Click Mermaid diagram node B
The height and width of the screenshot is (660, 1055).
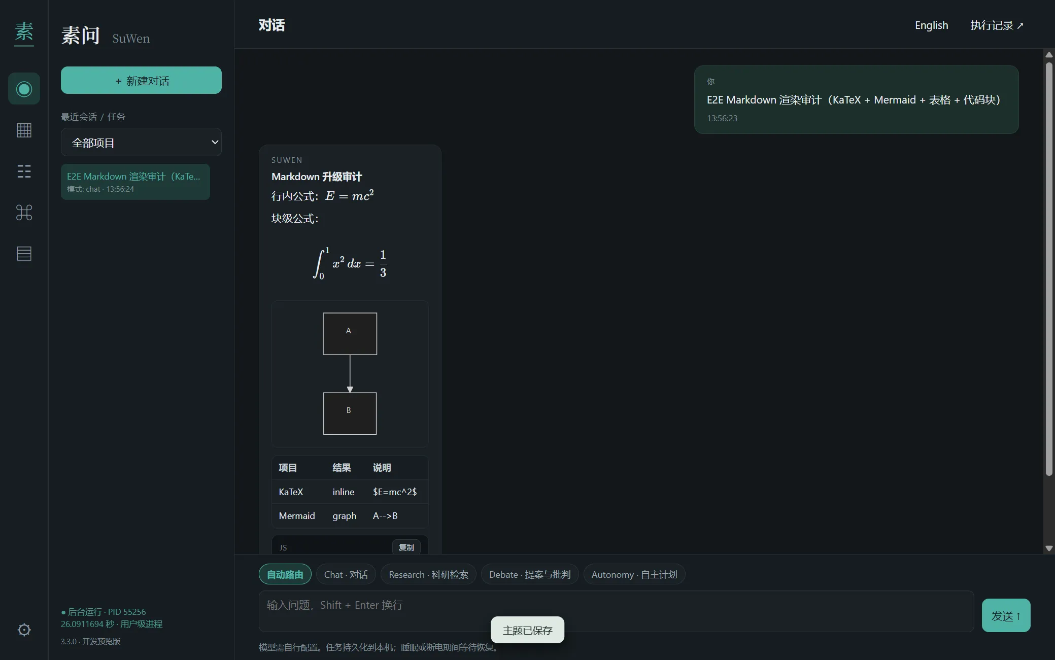(350, 413)
